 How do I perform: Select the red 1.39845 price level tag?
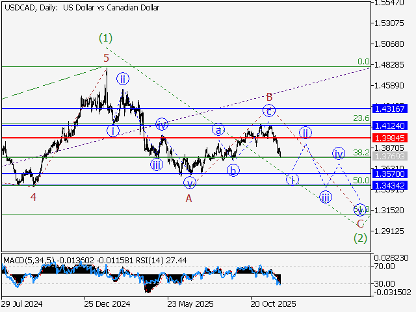(390, 138)
